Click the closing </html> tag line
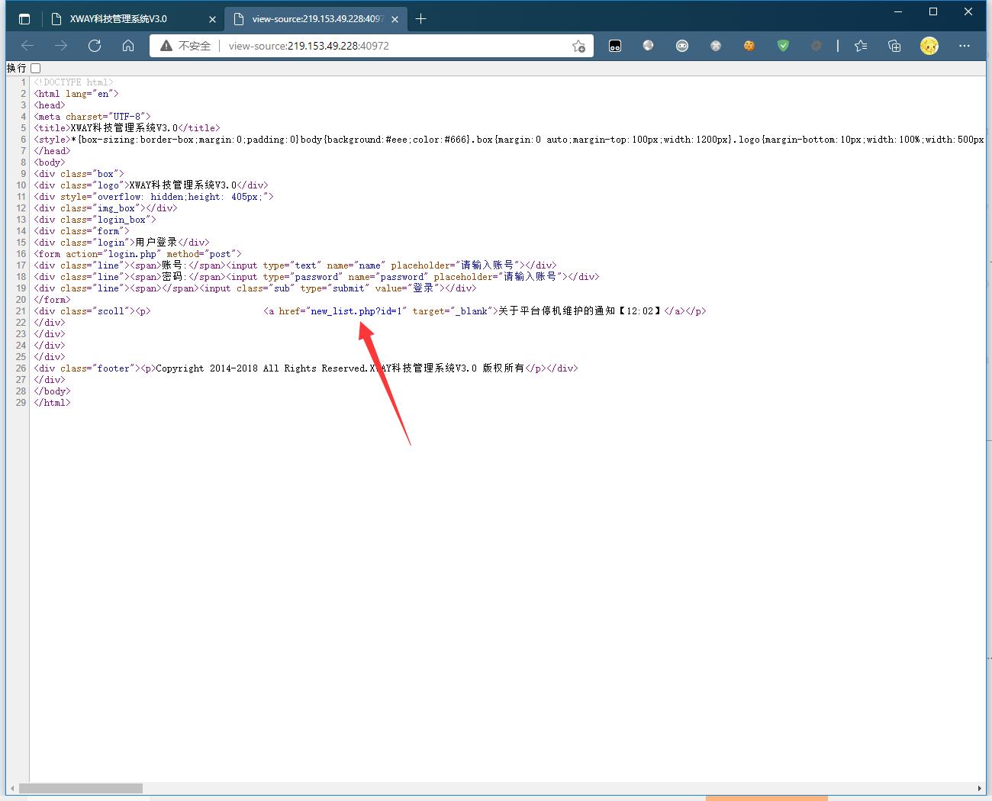Image resolution: width=992 pixels, height=801 pixels. [x=52, y=403]
